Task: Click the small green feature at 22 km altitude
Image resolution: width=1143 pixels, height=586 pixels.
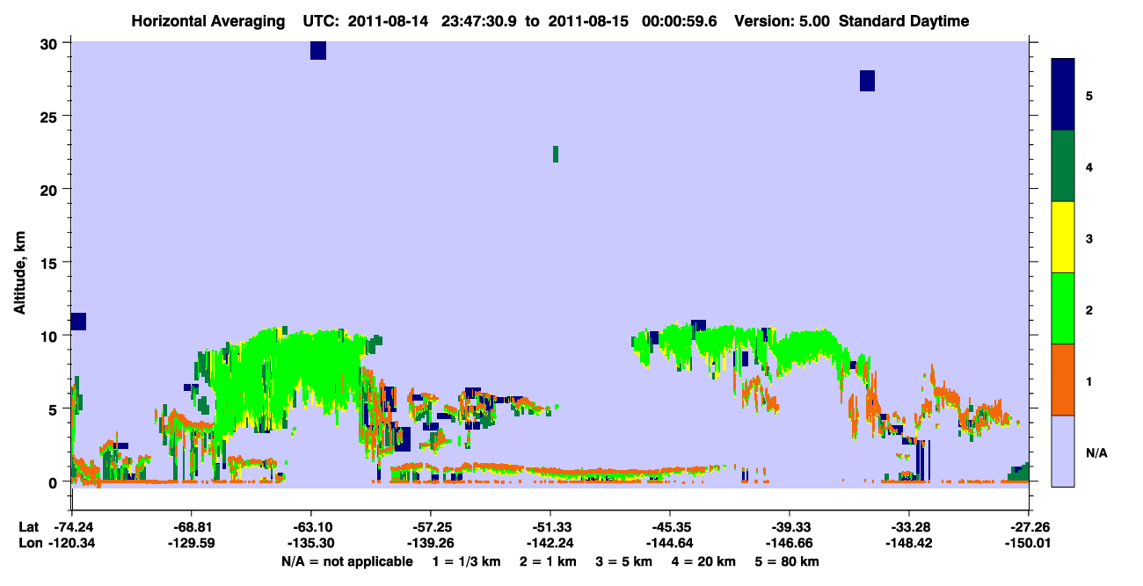Action: click(x=556, y=154)
